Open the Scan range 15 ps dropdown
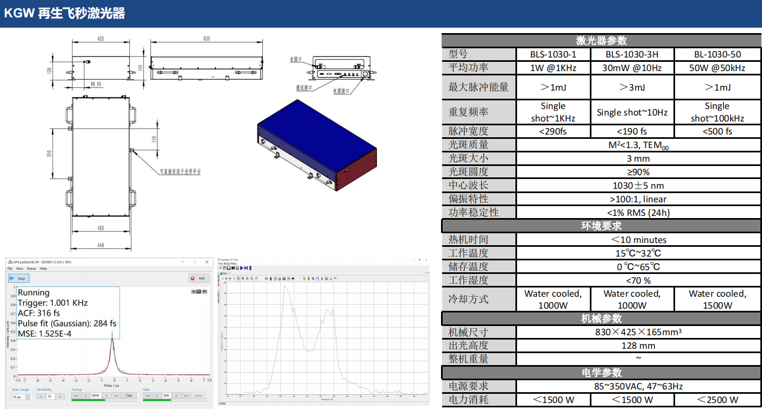 (20, 397)
